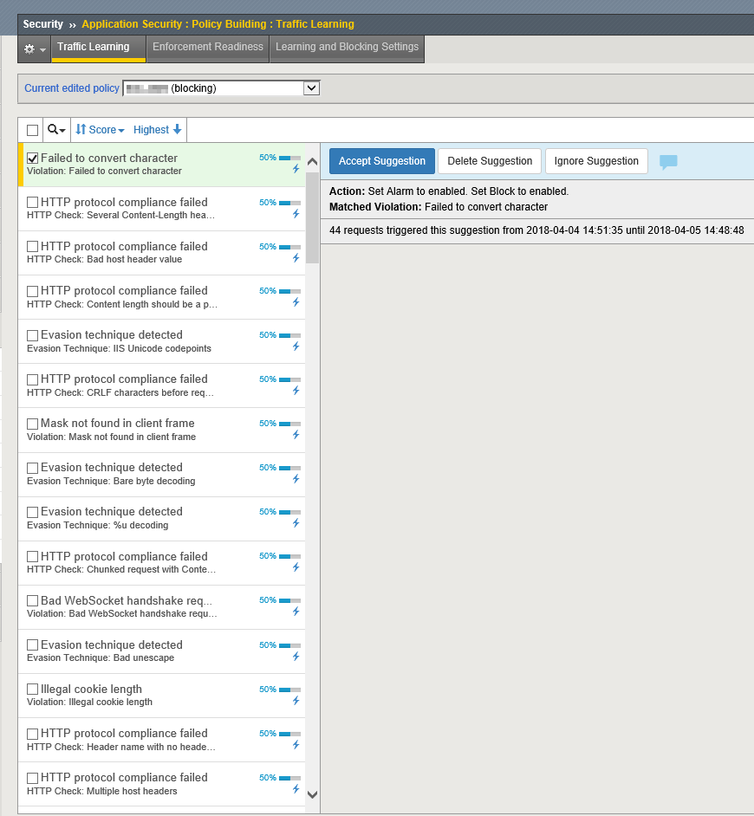The height and width of the screenshot is (816, 754).
Task: Check the Multiple host headers suggestion
Action: 32,778
